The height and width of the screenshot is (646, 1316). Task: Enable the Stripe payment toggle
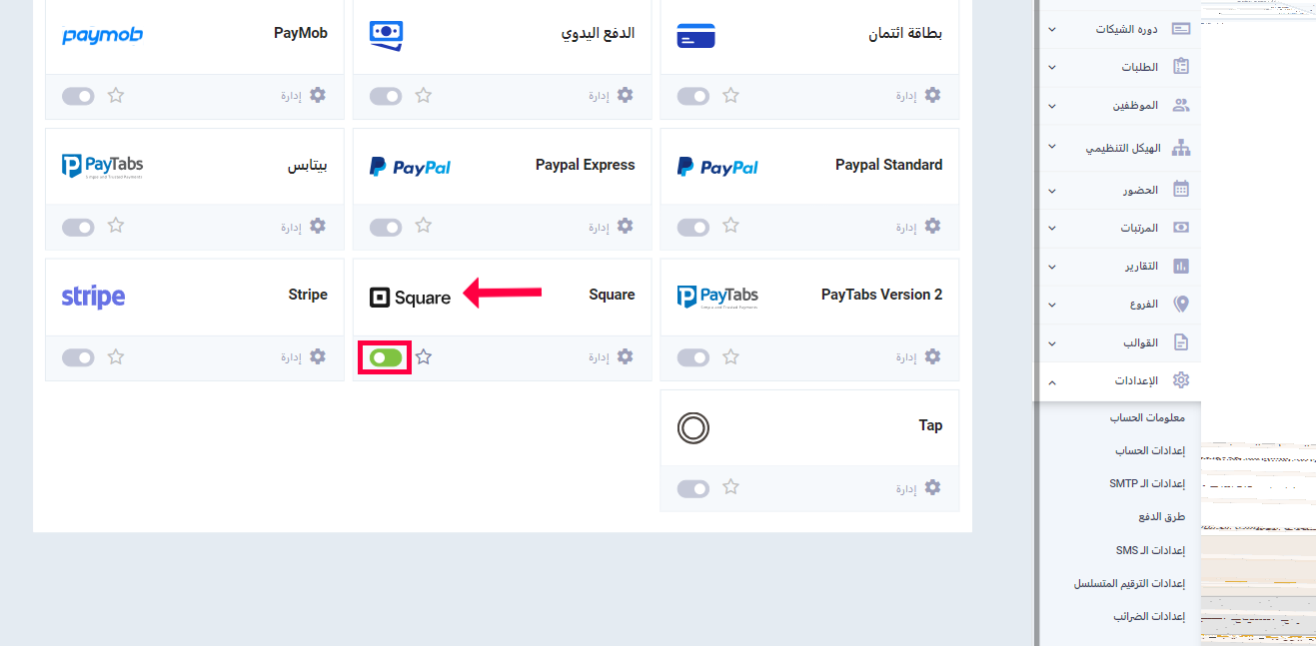point(78,357)
